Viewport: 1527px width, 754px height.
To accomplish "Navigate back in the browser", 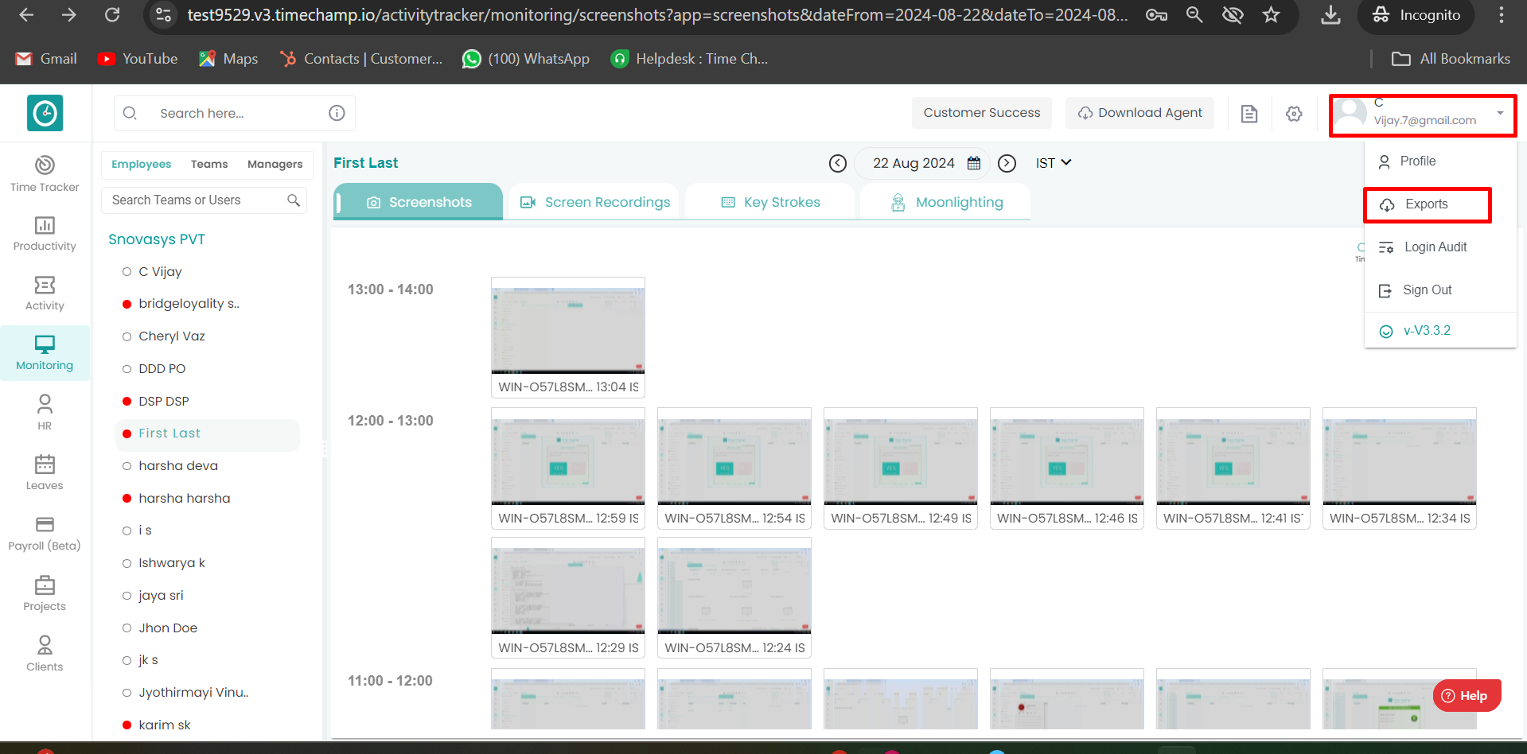I will point(26,14).
